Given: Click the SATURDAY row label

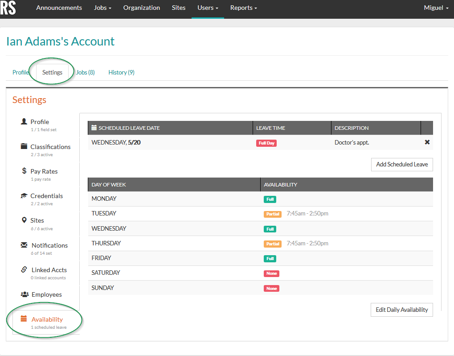Looking at the screenshot, I should tap(106, 273).
